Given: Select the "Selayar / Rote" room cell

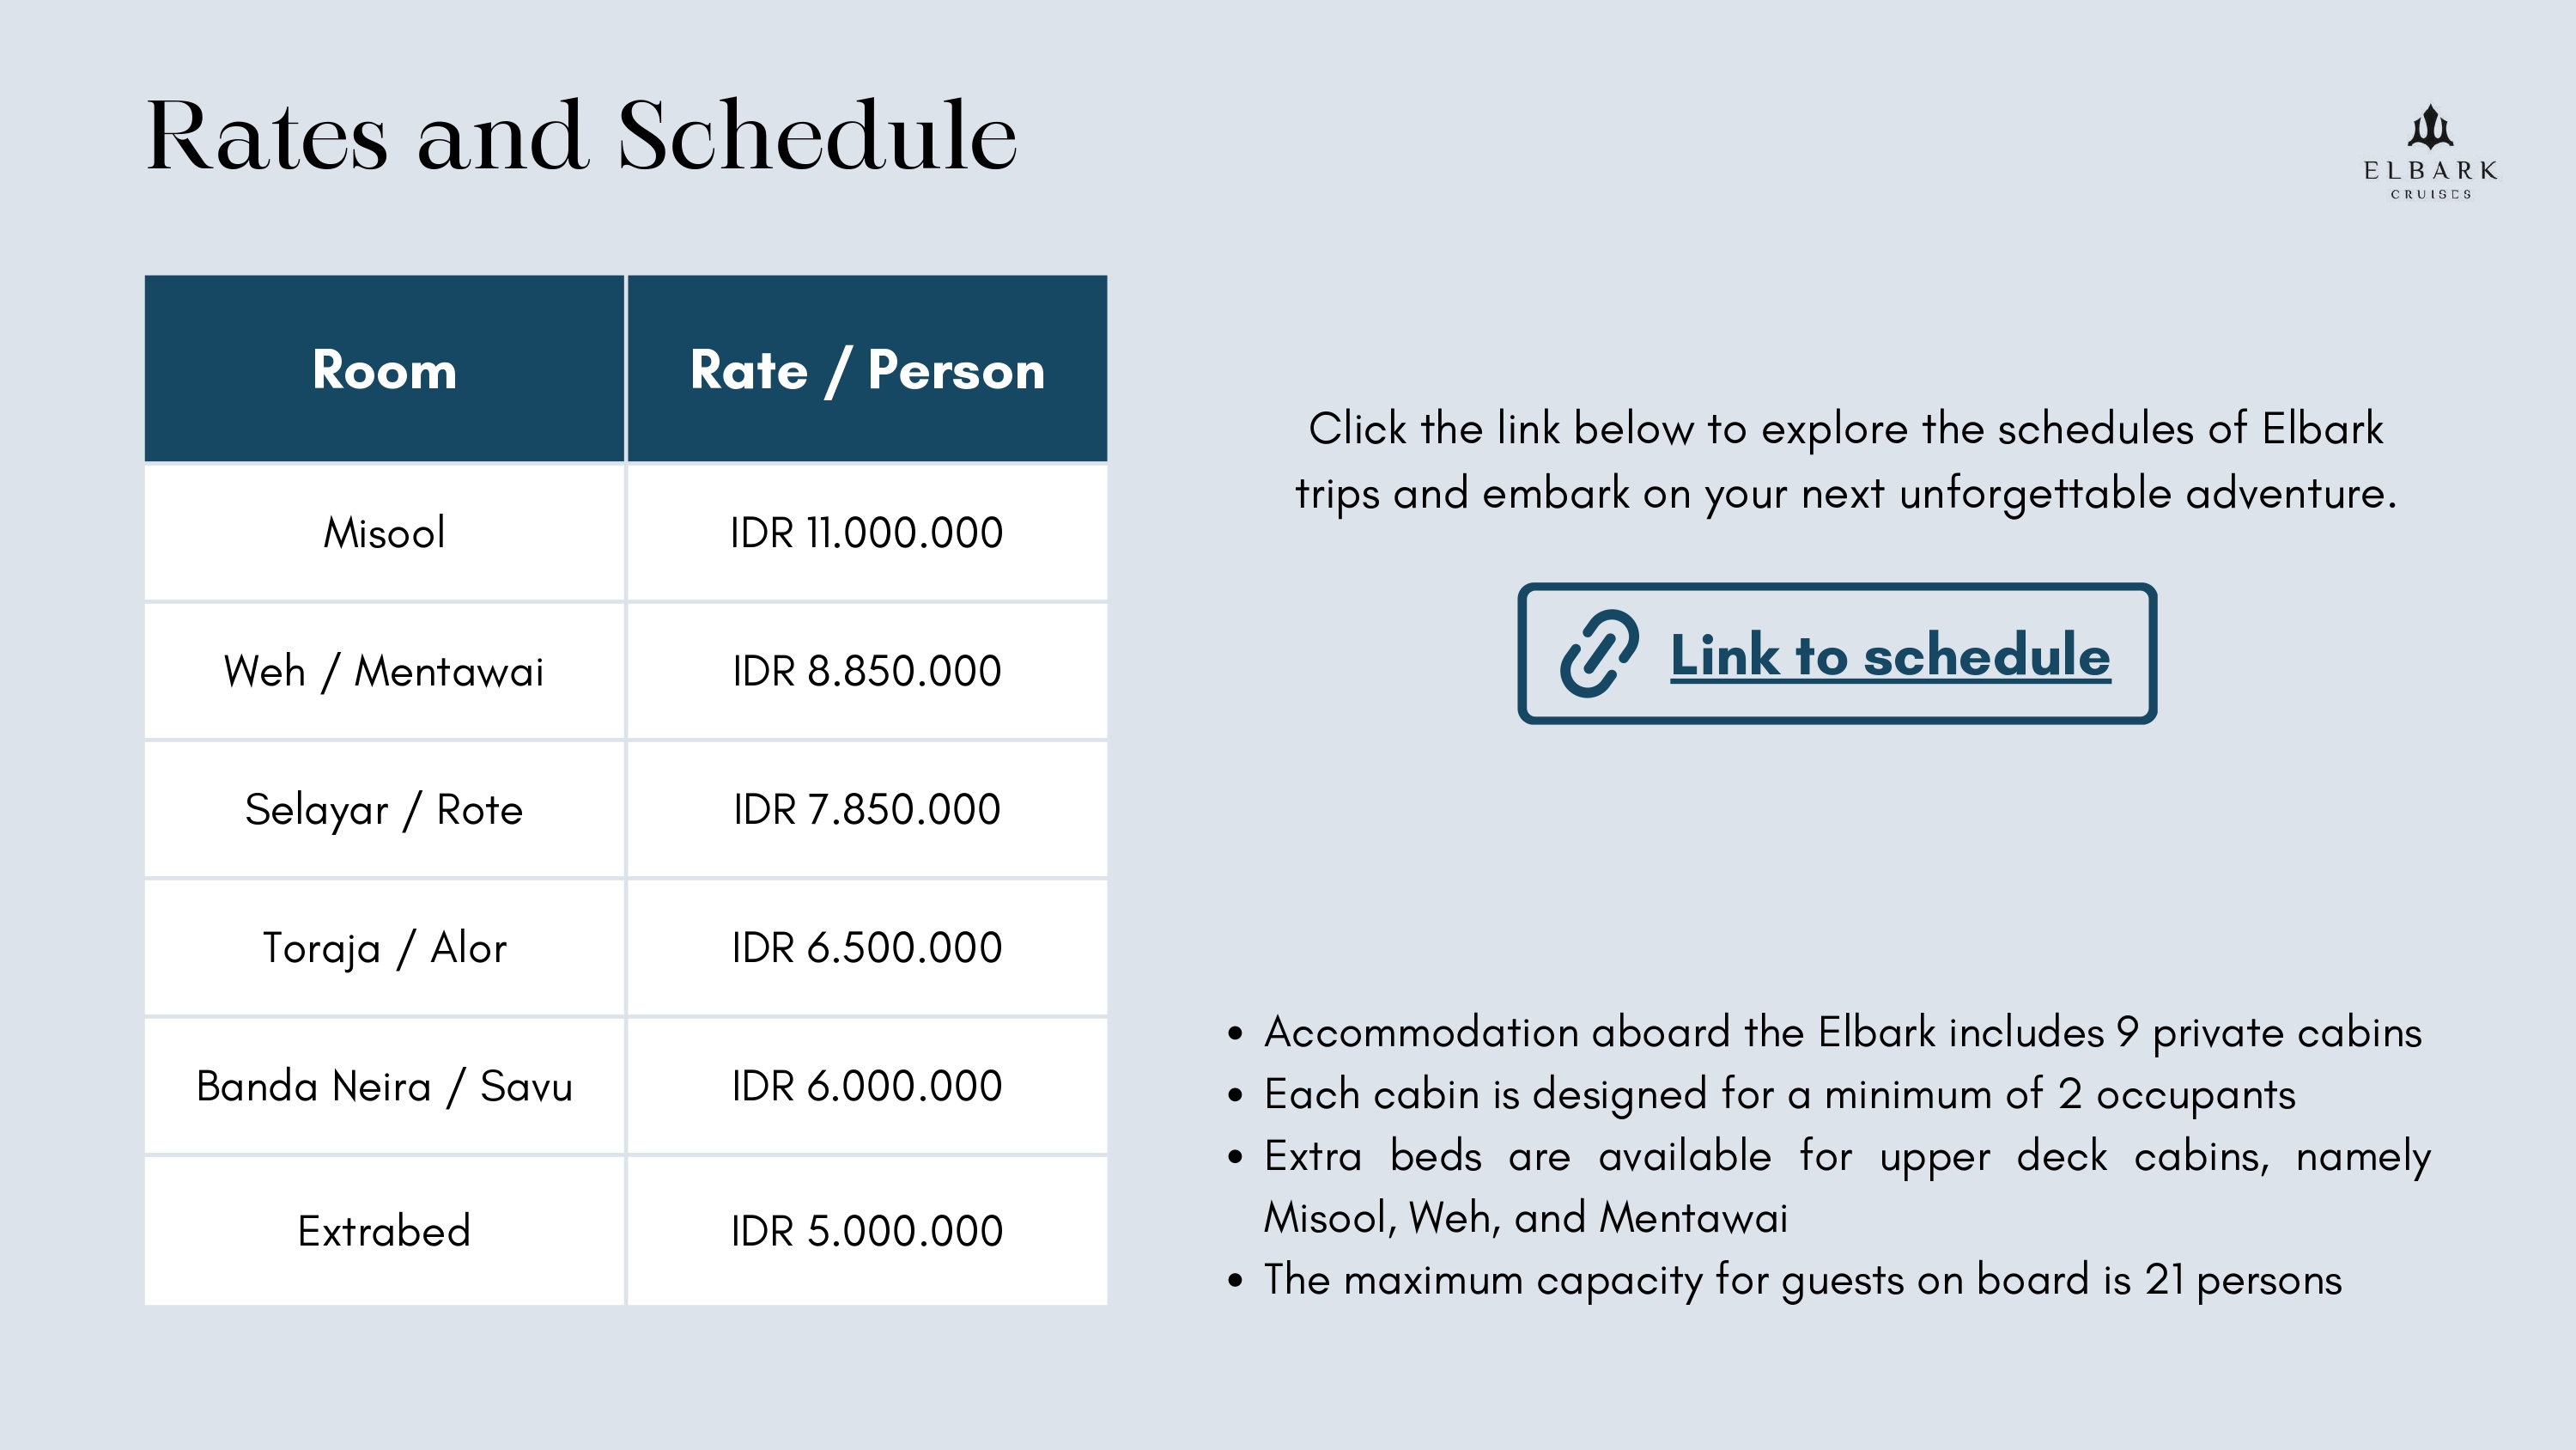Looking at the screenshot, I should click(x=384, y=808).
